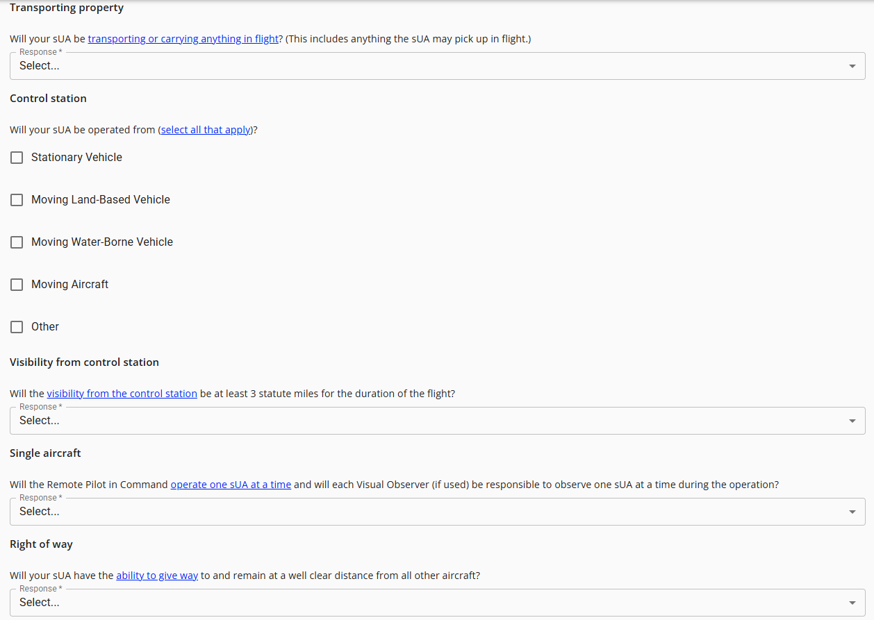The height and width of the screenshot is (620, 874).
Task: Select the Other checkbox
Action: 16,326
